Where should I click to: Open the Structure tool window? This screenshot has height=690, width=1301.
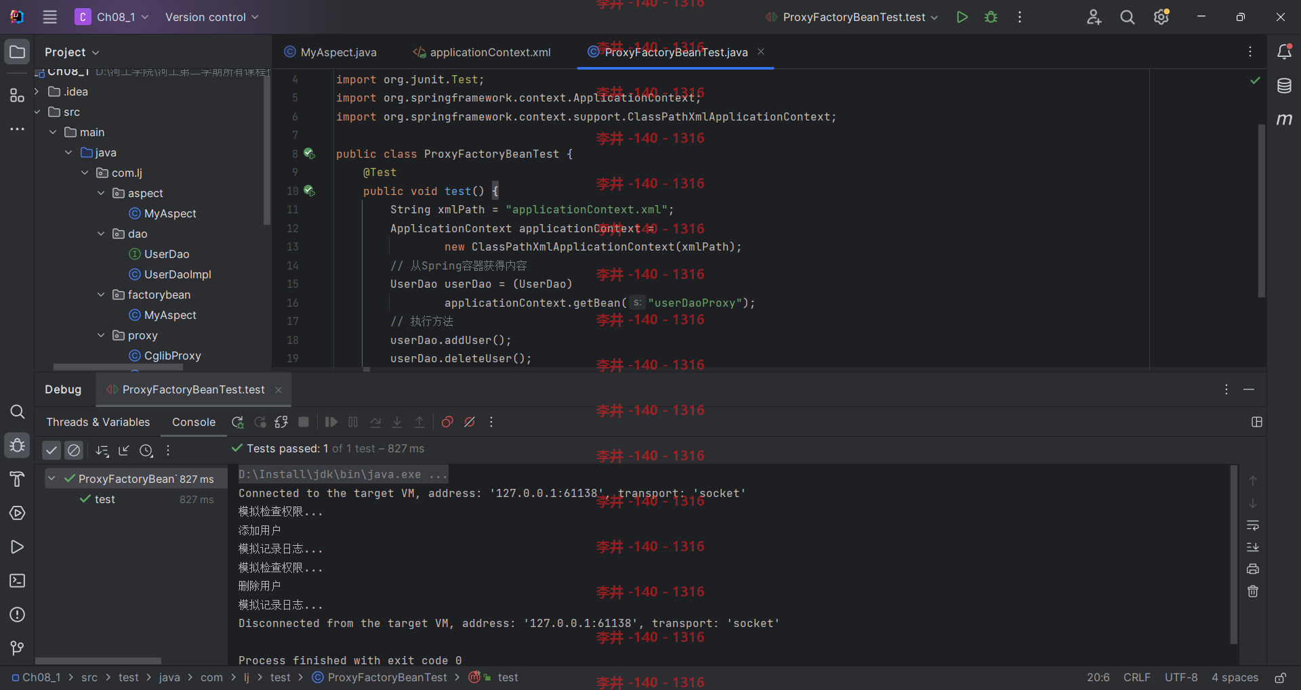[x=17, y=95]
